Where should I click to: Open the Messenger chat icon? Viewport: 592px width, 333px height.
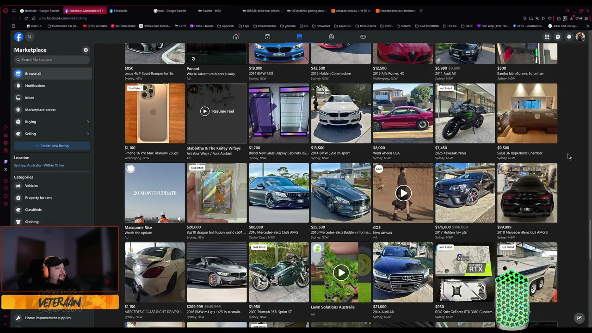pos(558,37)
